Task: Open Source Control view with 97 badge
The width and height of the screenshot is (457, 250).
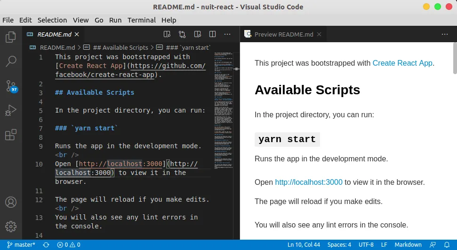Action: pos(10,86)
